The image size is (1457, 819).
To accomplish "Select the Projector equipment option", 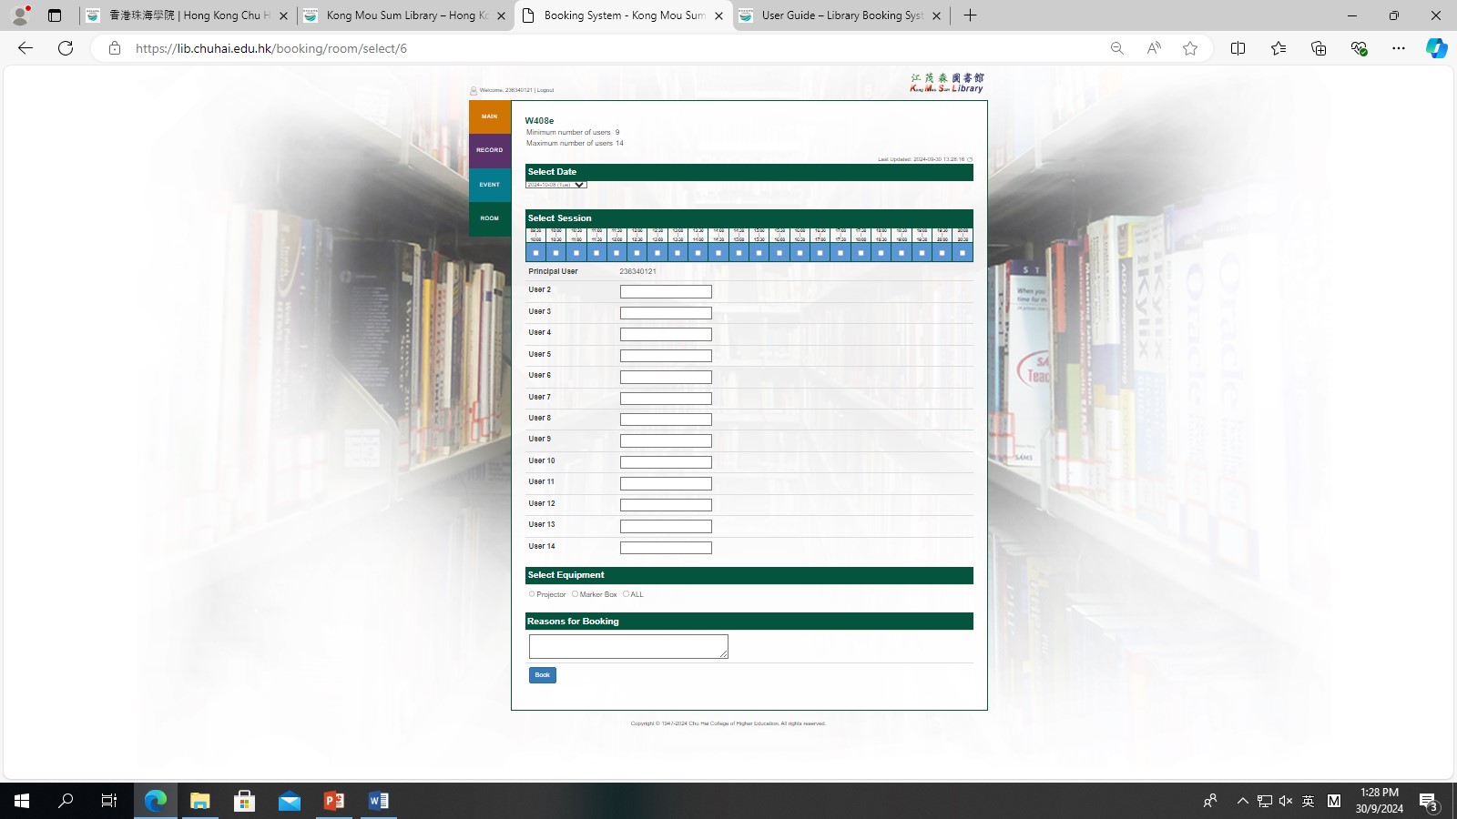I will coord(532,594).
